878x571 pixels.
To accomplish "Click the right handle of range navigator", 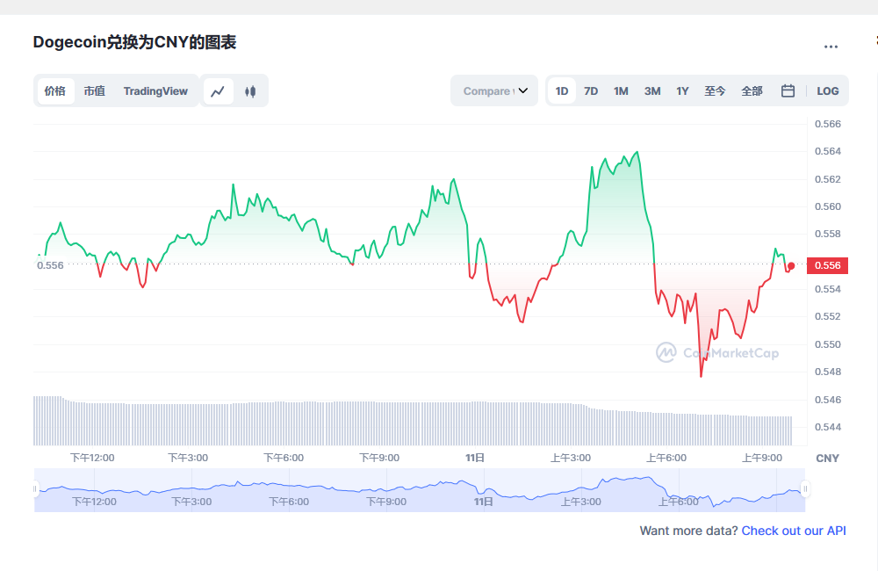I will tap(805, 488).
